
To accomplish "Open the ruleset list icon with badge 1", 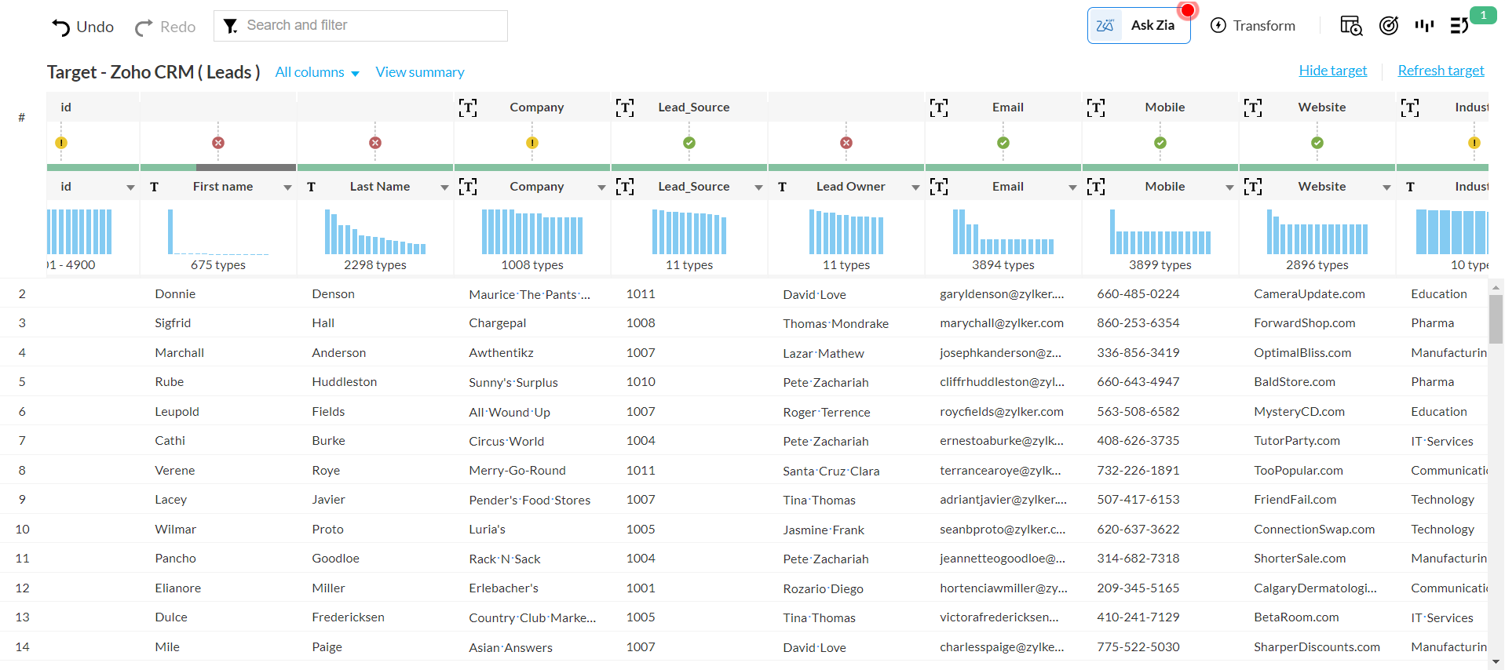I will click(x=1459, y=26).
